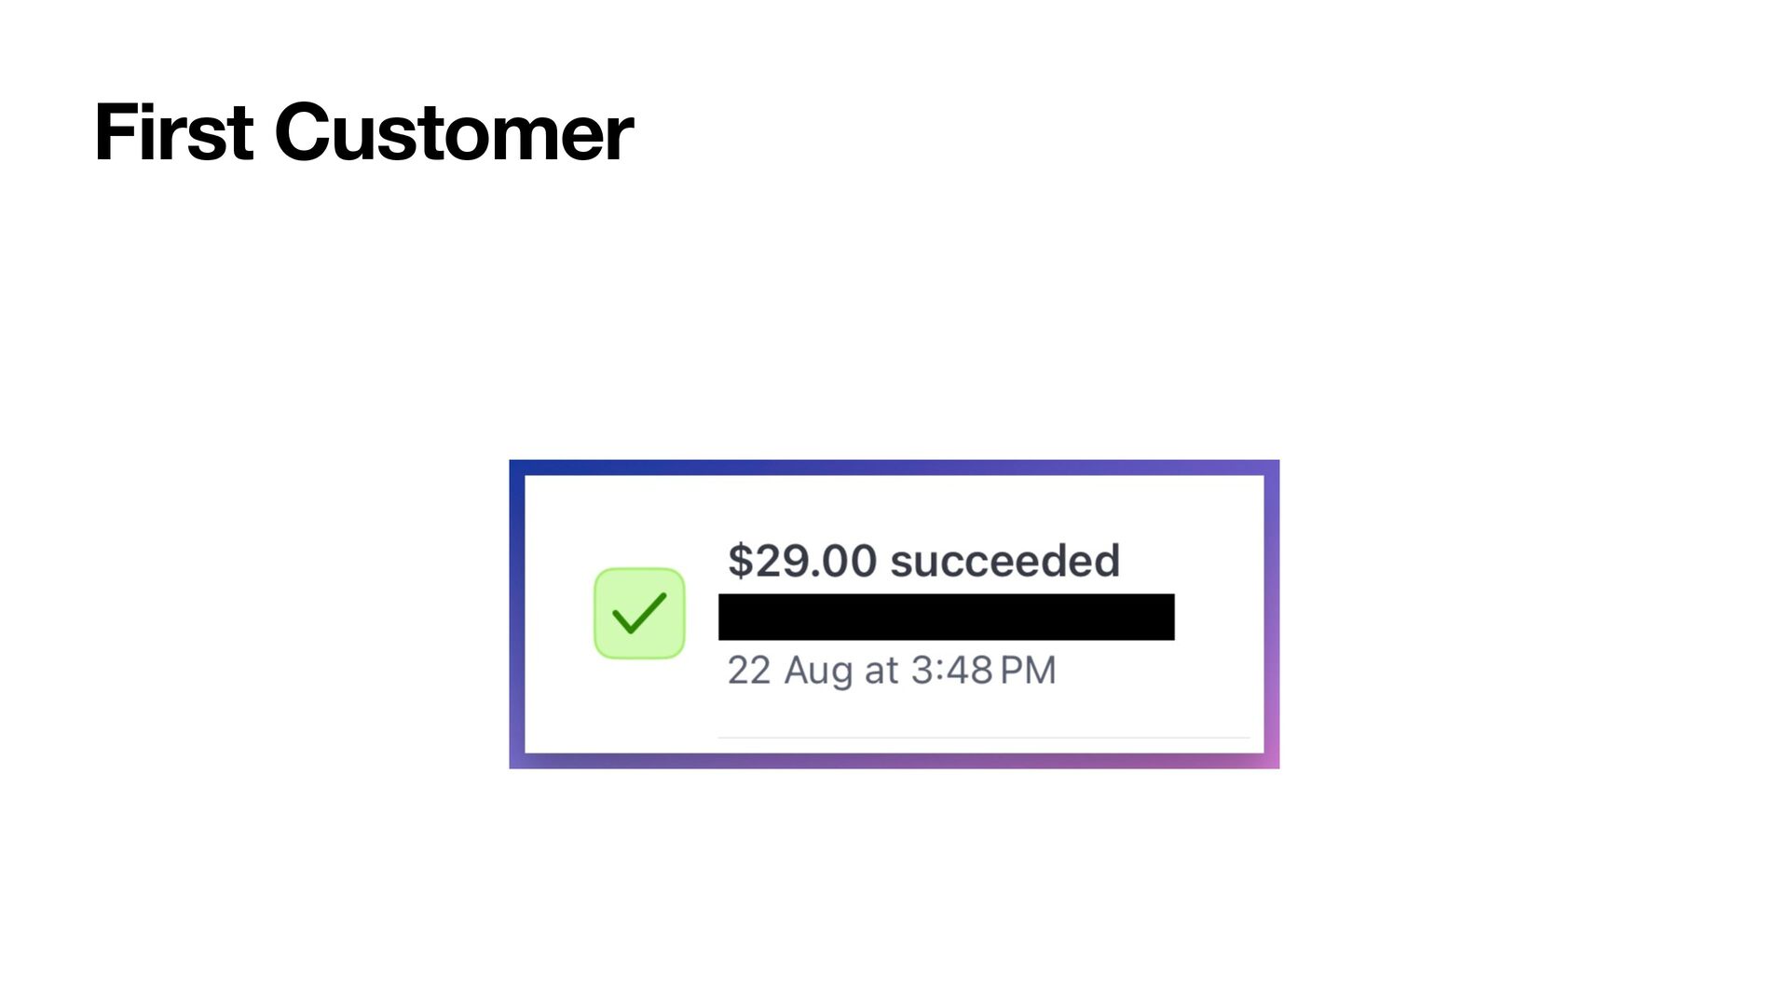Viewport: 1789px width, 1006px height.
Task: Click the left purple border of payment card
Action: [x=517, y=615]
